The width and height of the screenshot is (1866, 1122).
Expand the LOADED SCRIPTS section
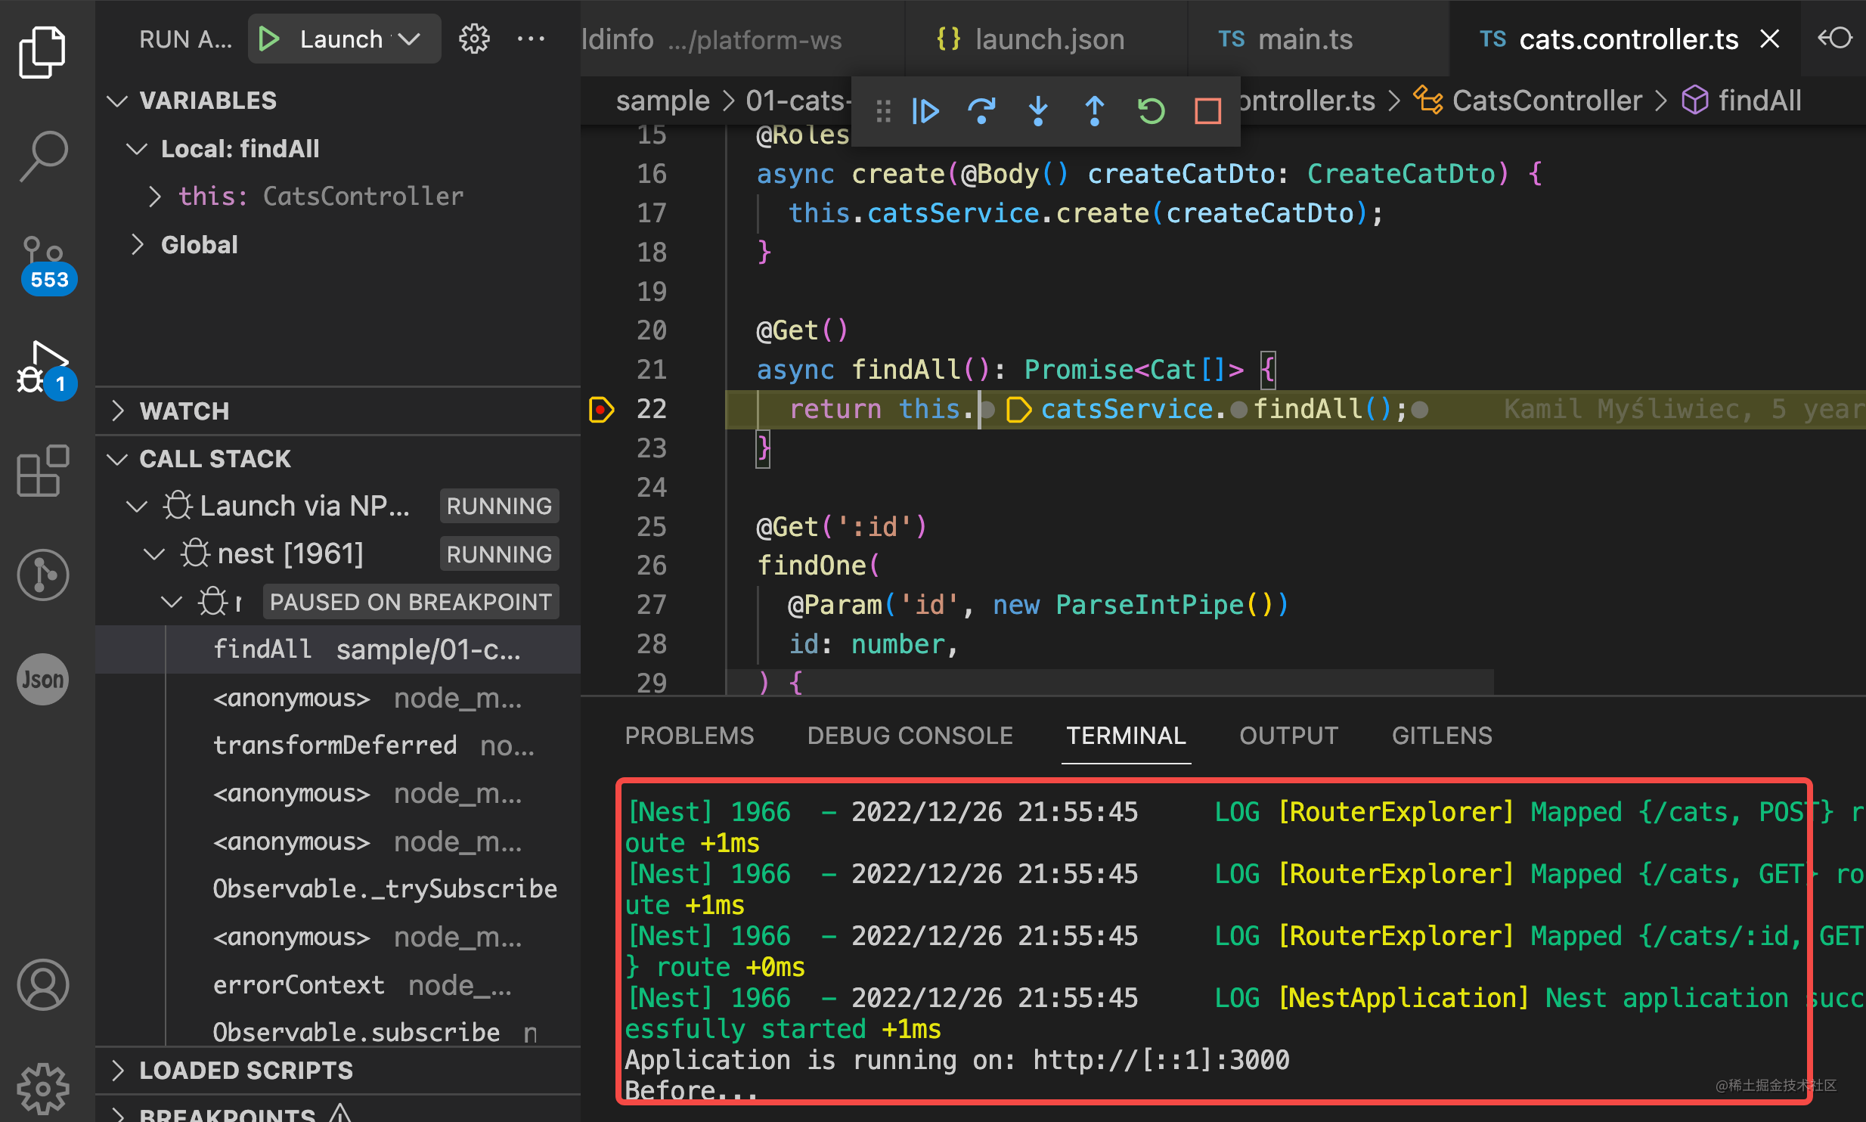[117, 1070]
